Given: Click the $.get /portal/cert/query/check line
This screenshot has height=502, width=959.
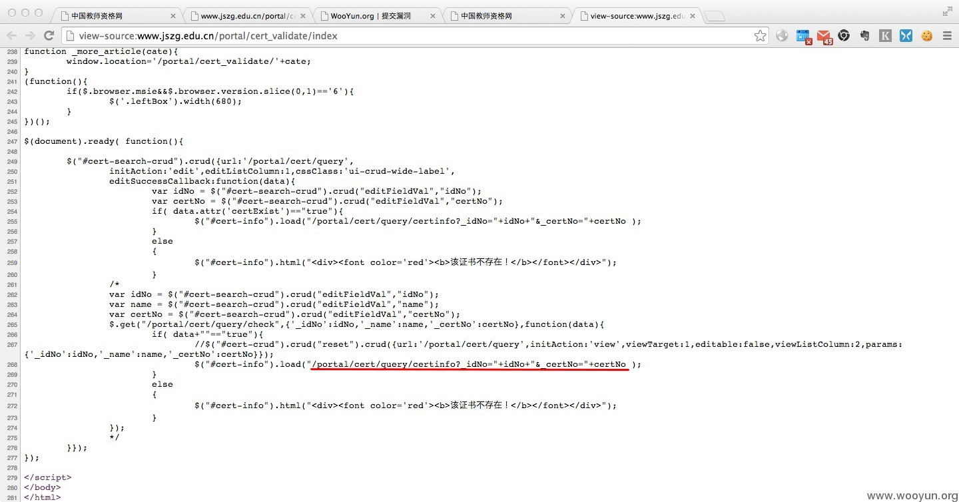Looking at the screenshot, I should coord(356,324).
